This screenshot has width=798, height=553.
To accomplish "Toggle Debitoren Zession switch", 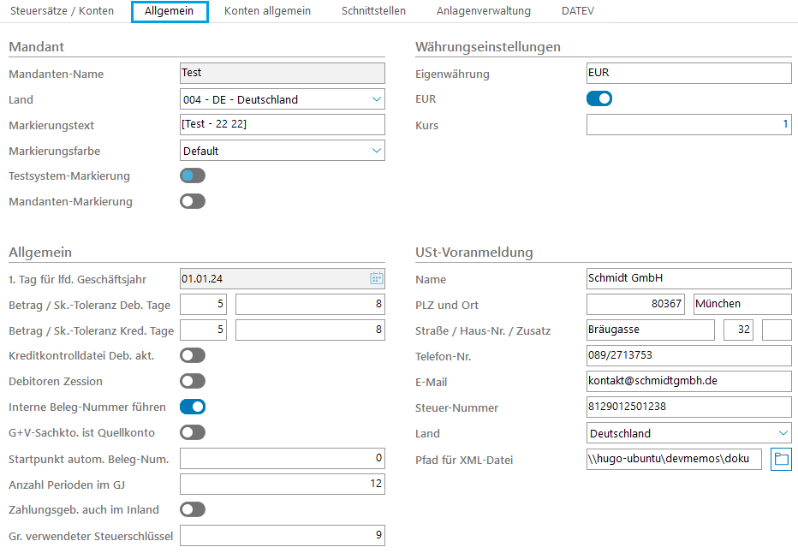I will pos(193,381).
